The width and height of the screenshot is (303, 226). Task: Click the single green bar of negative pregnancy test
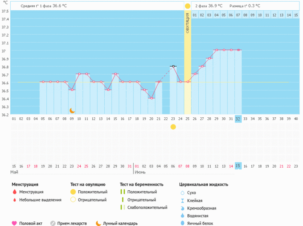122,200
